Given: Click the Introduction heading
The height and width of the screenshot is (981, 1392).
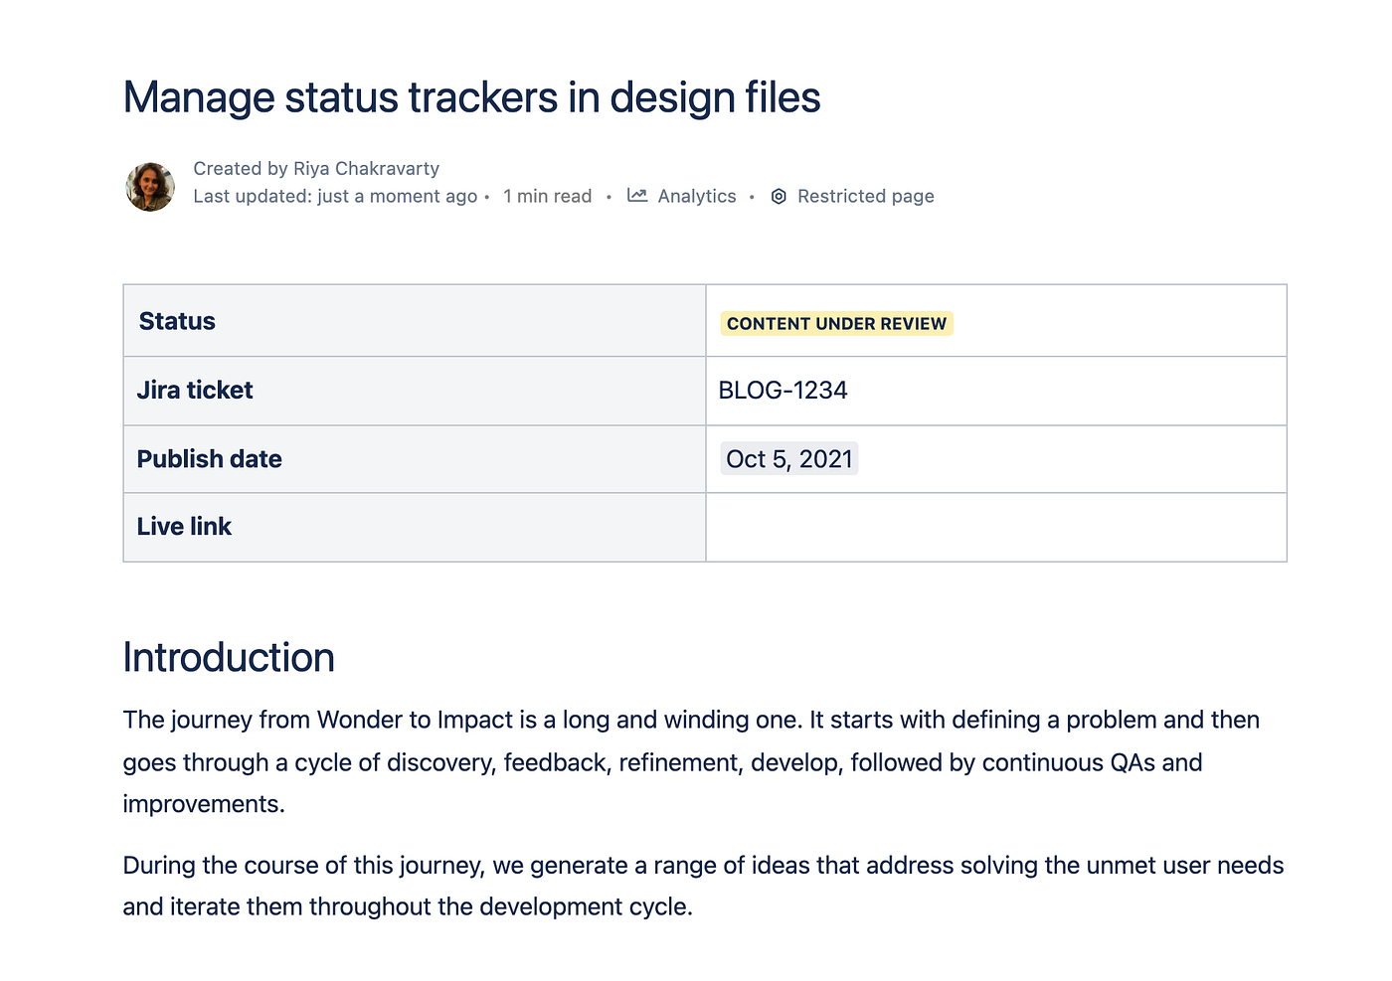Looking at the screenshot, I should tap(229, 658).
